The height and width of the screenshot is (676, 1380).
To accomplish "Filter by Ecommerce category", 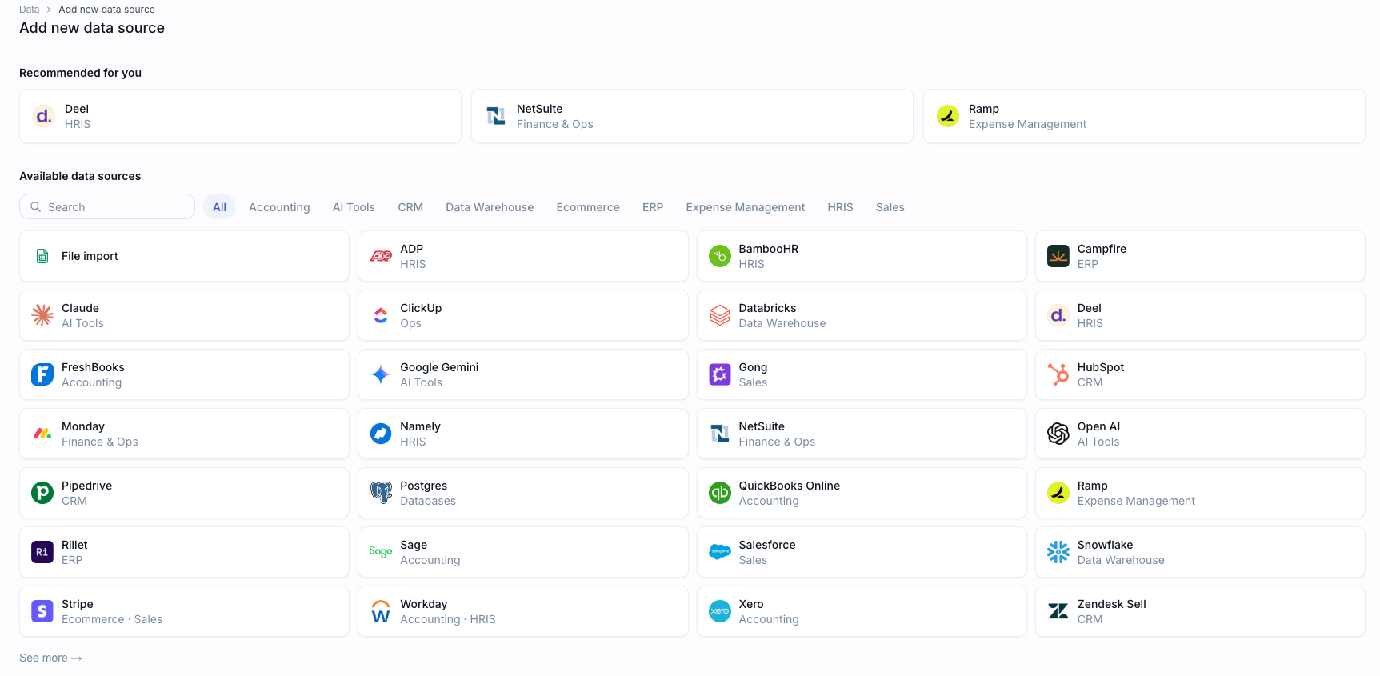I will [x=588, y=207].
